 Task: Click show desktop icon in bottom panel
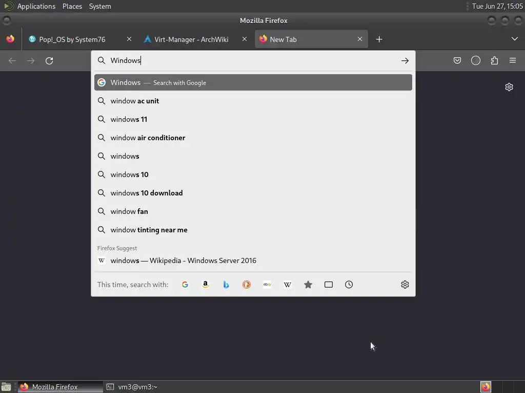click(6, 387)
